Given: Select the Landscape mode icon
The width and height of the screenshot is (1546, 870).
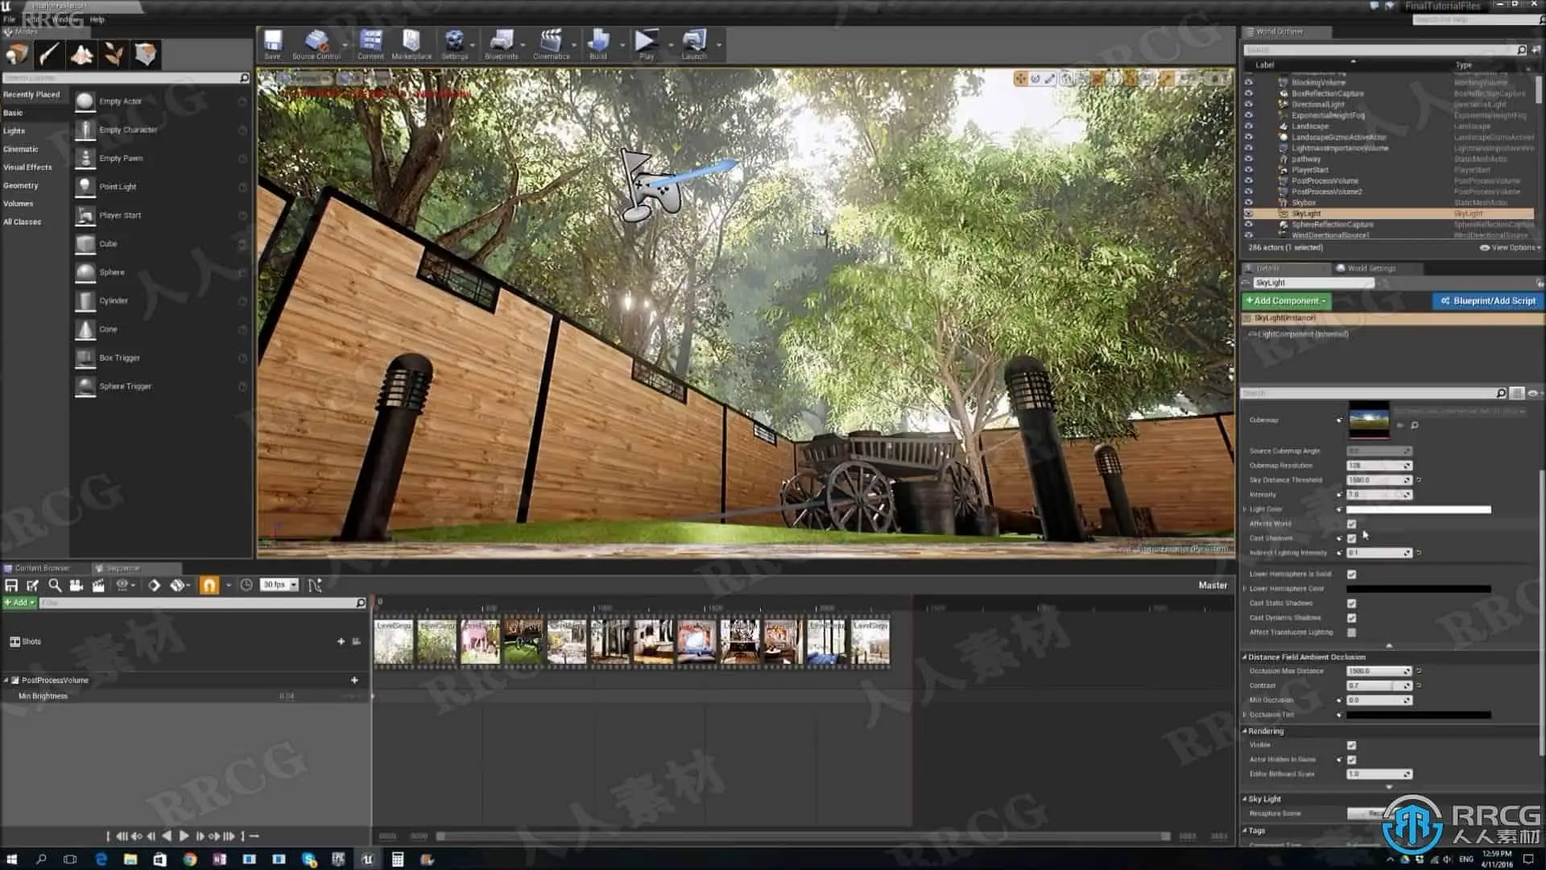Looking at the screenshot, I should point(81,55).
